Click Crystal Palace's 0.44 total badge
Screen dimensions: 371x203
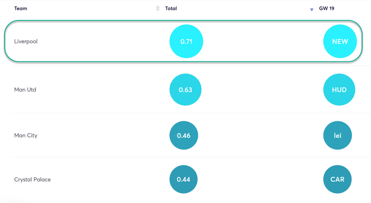[183, 179]
